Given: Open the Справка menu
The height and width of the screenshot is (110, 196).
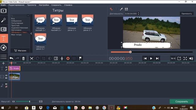Looking at the screenshot, I should pos(68,5).
